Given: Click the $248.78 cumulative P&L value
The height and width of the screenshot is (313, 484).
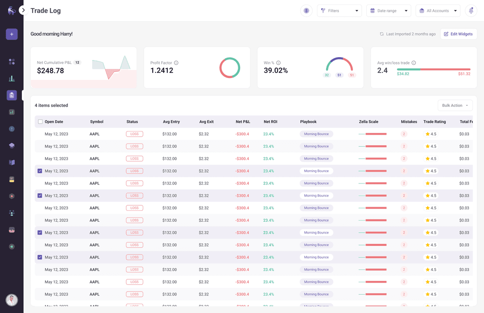Looking at the screenshot, I should 50,71.
